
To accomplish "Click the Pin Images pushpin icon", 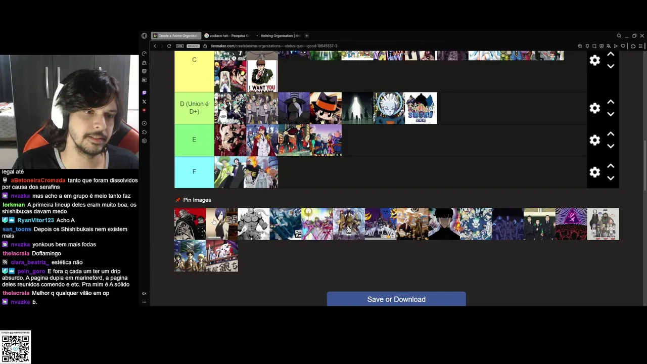I will click(x=177, y=200).
